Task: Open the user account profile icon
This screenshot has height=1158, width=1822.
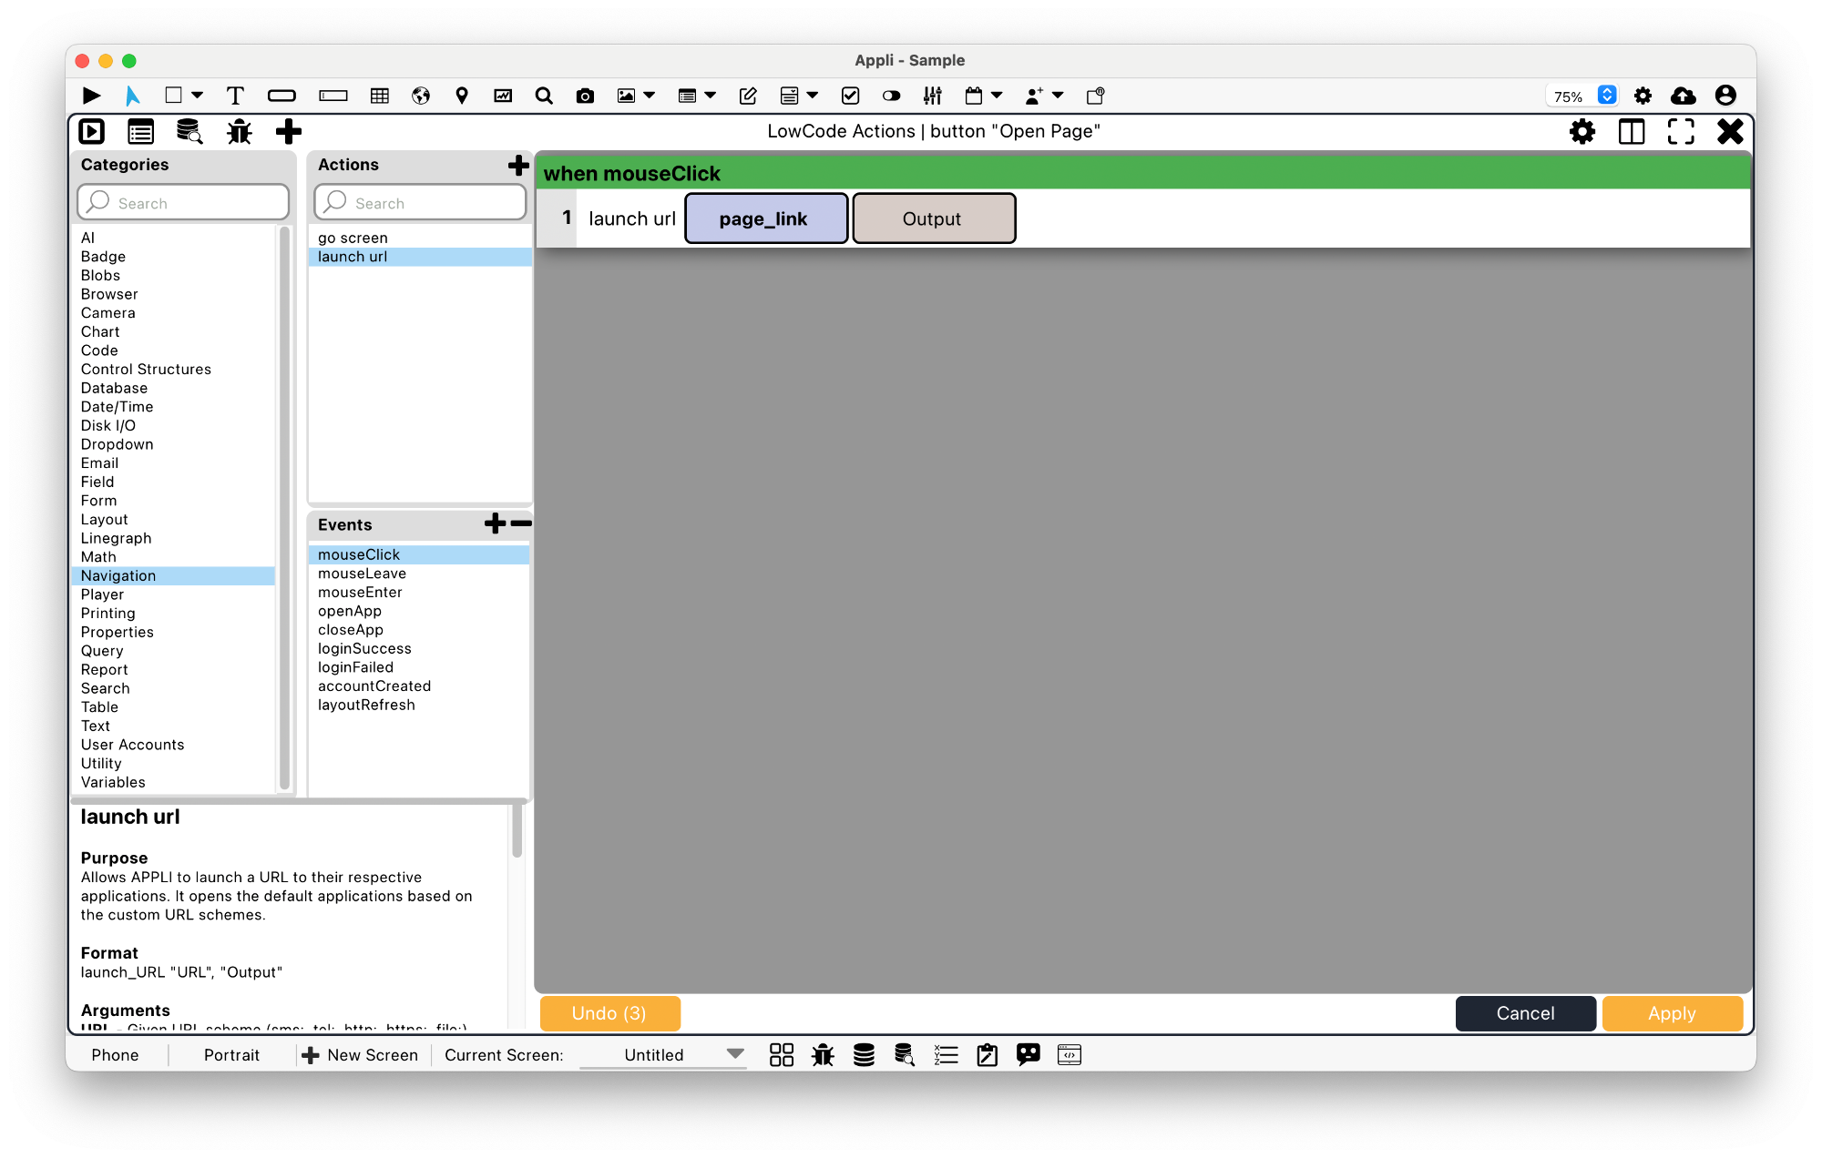Action: pos(1725,96)
